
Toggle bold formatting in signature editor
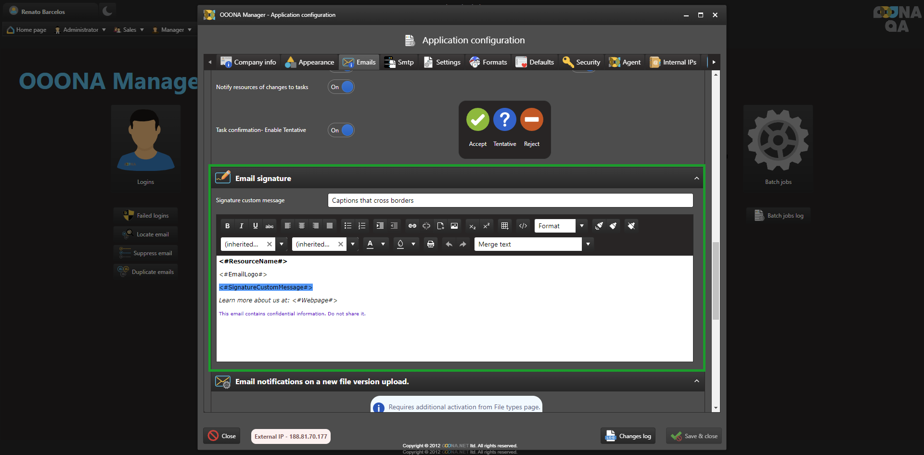227,226
